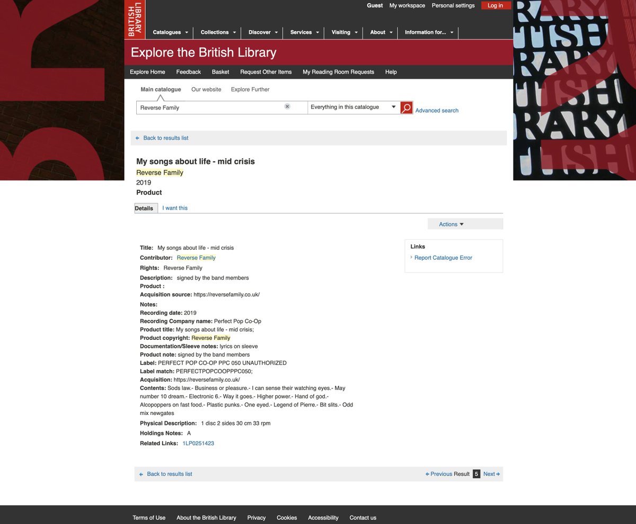Viewport: 636px width, 524px height.
Task: Open the Cookies footer link
Action: [x=287, y=518]
